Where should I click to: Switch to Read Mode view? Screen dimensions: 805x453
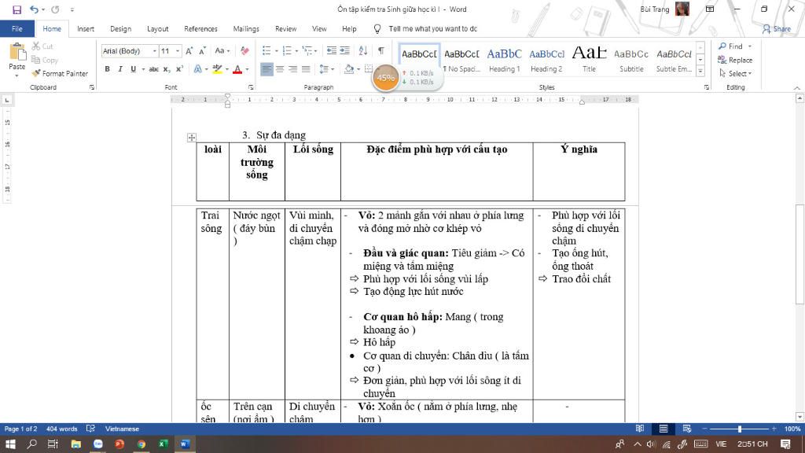pos(640,429)
